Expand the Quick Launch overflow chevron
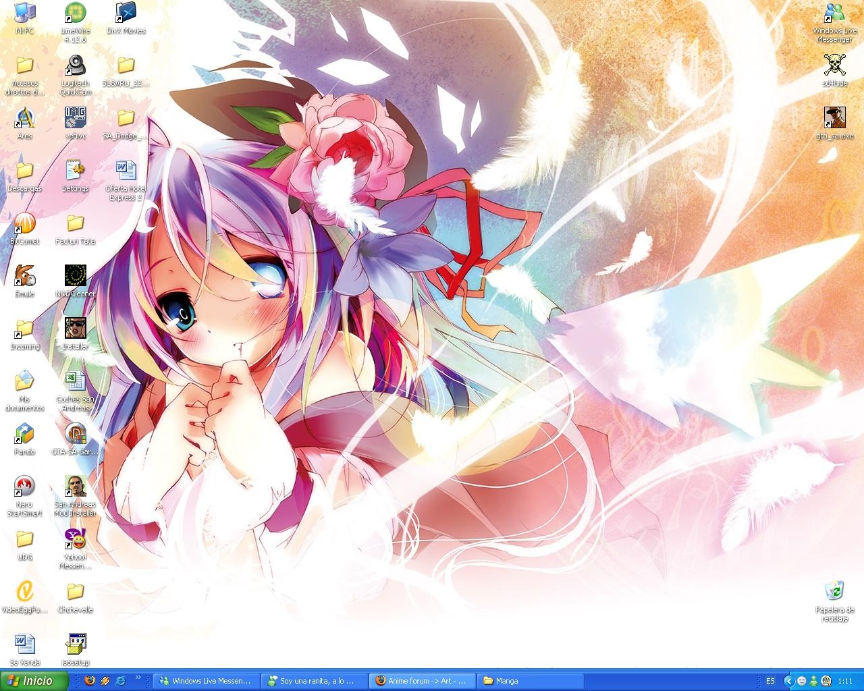Viewport: 864px width, 691px height. (x=138, y=677)
